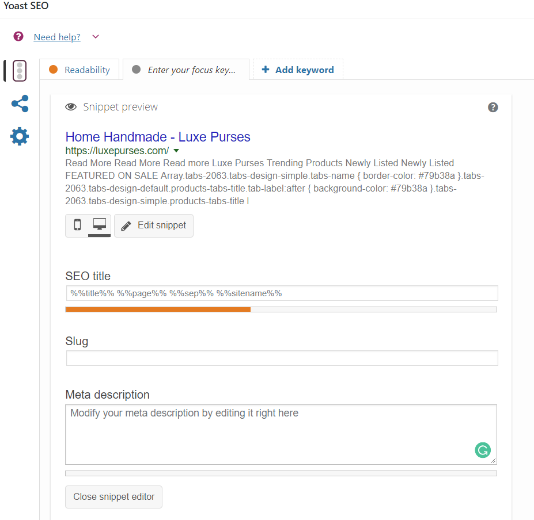Screen dimensions: 534x520
Task: Click the Grammarly icon in meta description
Action: click(x=483, y=450)
